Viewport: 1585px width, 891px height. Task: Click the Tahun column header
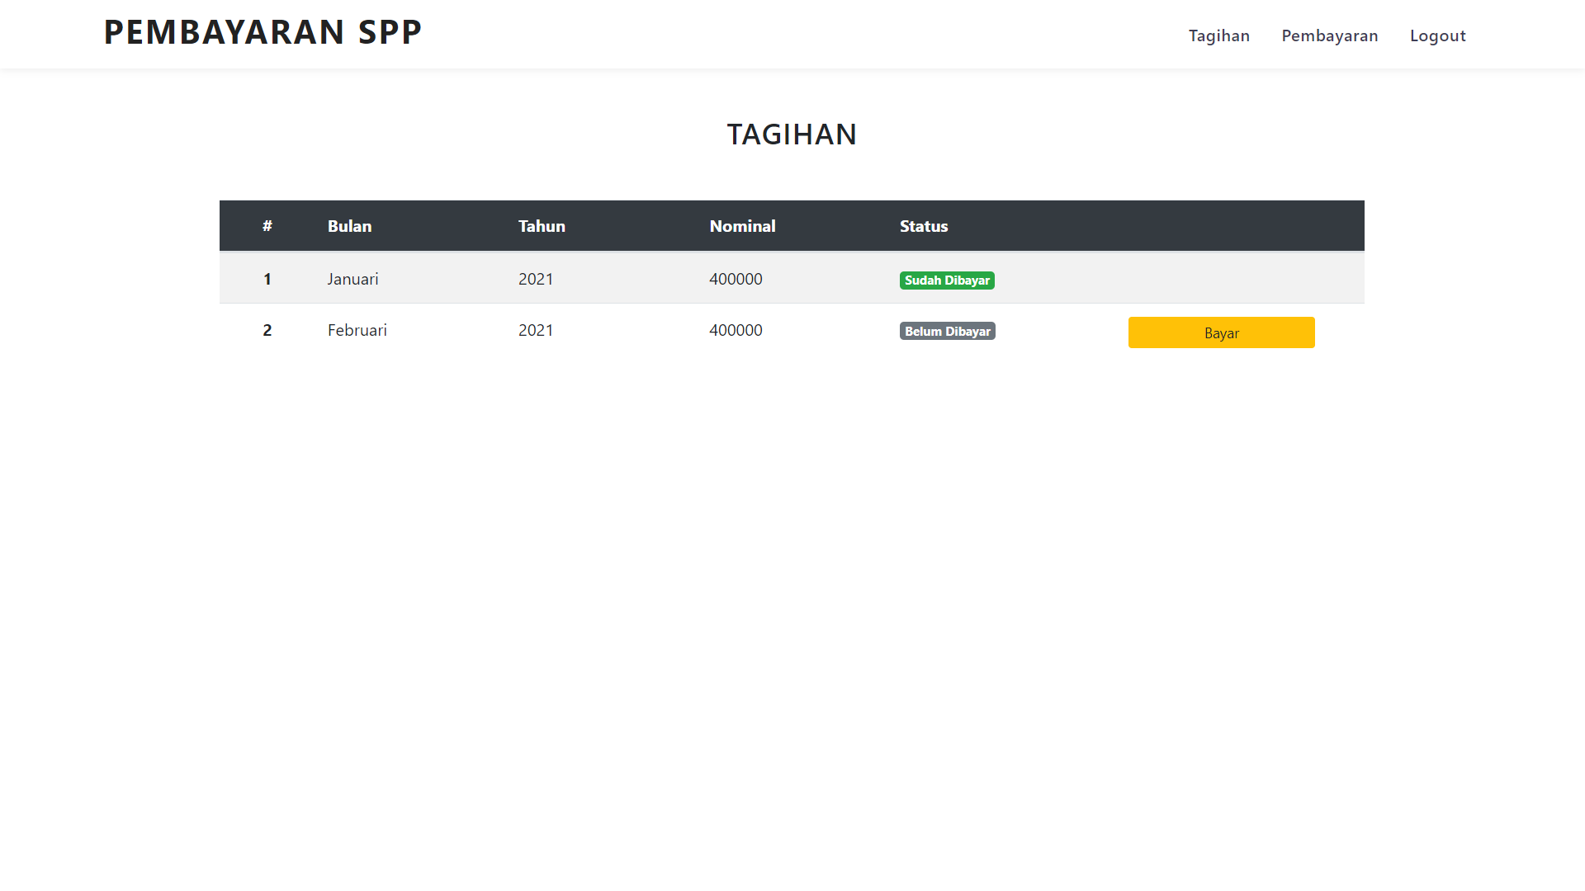click(542, 225)
